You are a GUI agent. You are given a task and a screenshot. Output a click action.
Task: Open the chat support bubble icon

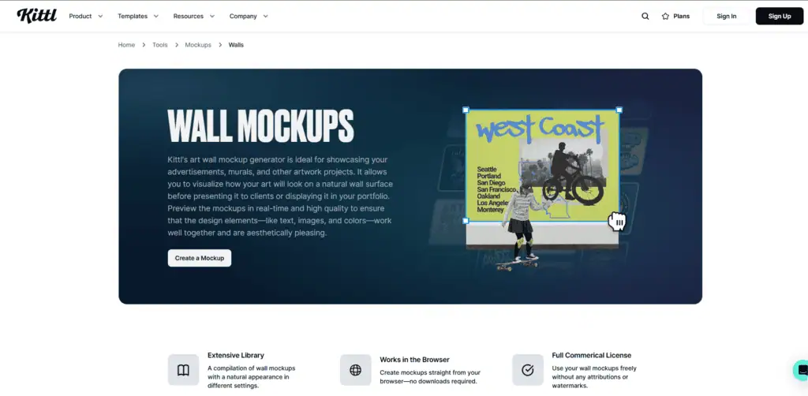tap(802, 370)
